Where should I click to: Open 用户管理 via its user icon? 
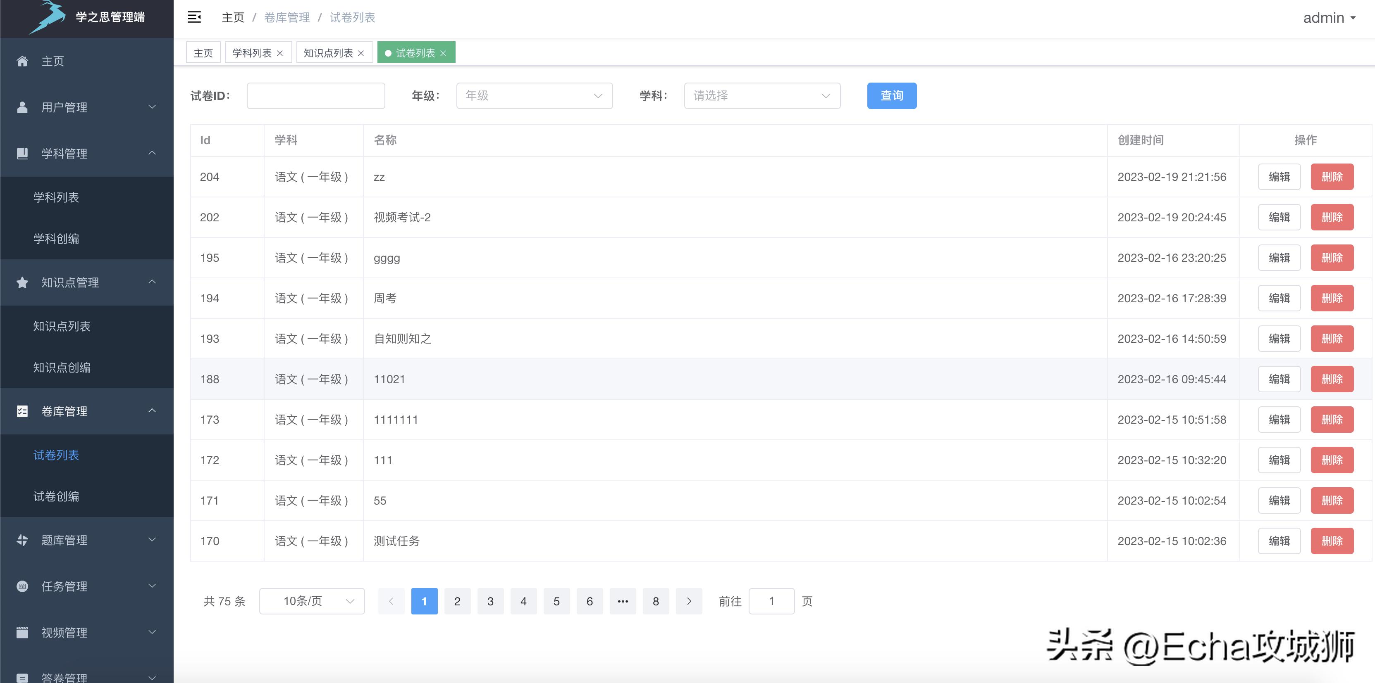(x=22, y=107)
